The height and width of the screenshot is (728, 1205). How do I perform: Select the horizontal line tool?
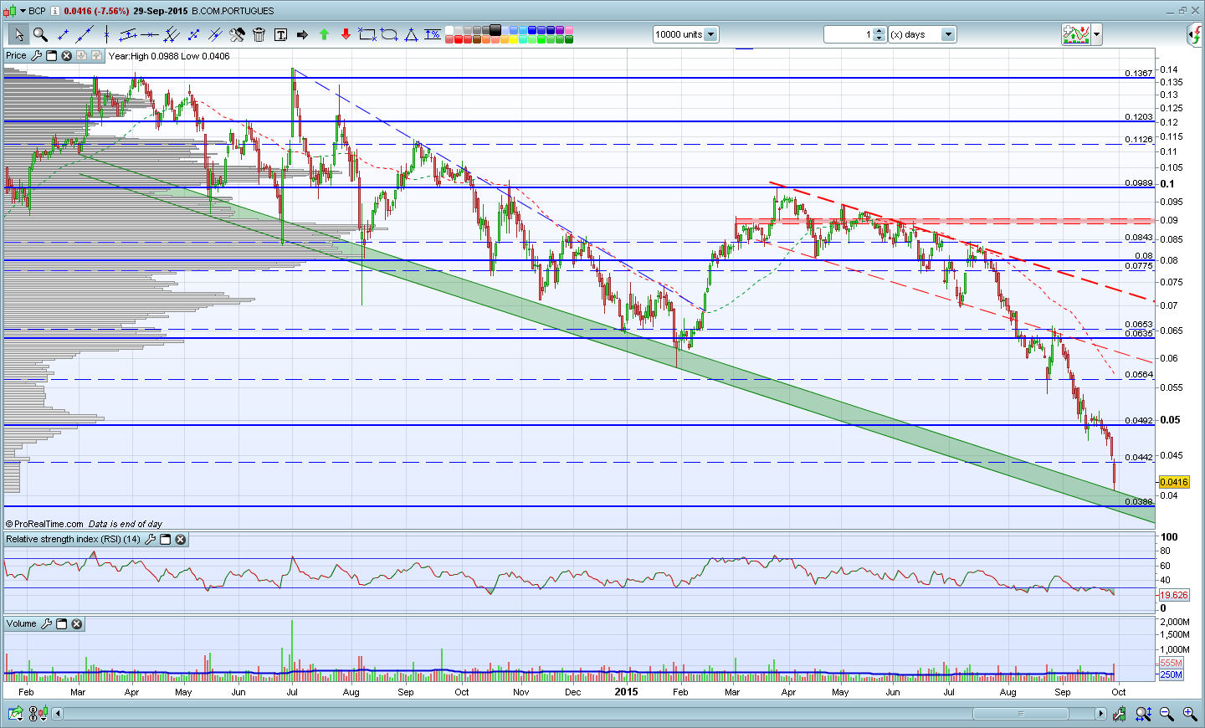tap(150, 34)
